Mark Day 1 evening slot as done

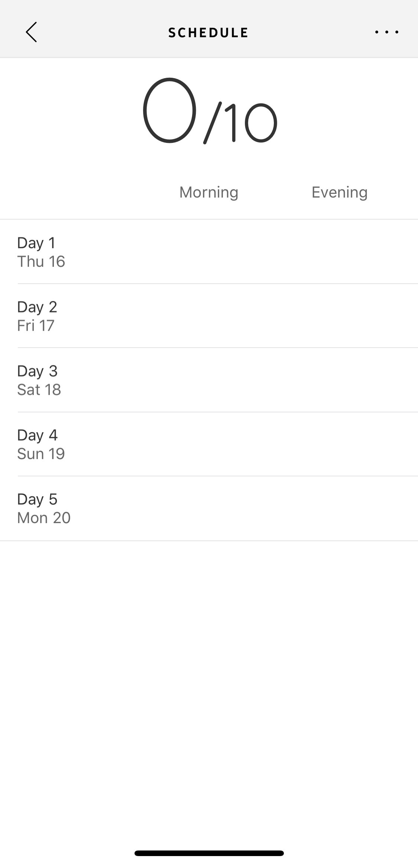point(340,252)
